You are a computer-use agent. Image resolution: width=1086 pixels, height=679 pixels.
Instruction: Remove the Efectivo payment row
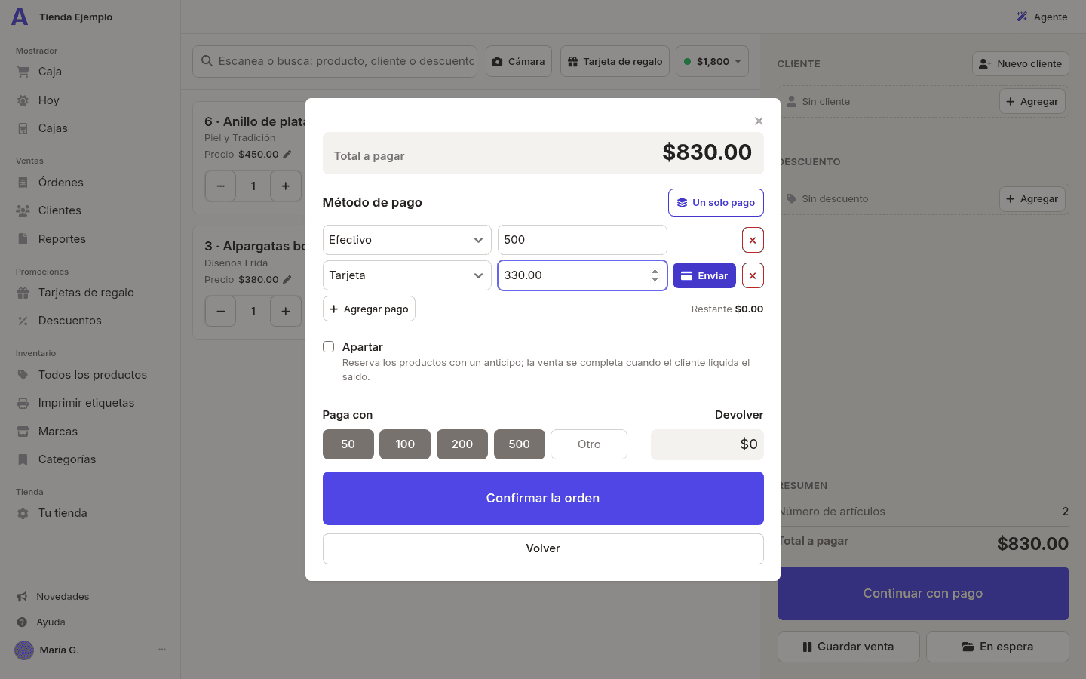point(753,240)
